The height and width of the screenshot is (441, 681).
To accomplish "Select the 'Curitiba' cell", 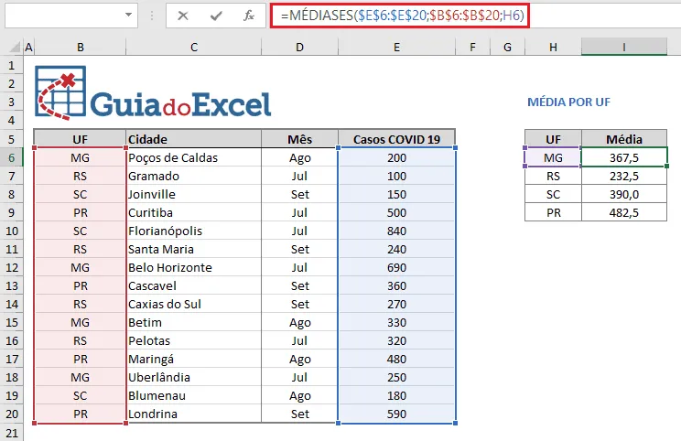I will tap(194, 212).
